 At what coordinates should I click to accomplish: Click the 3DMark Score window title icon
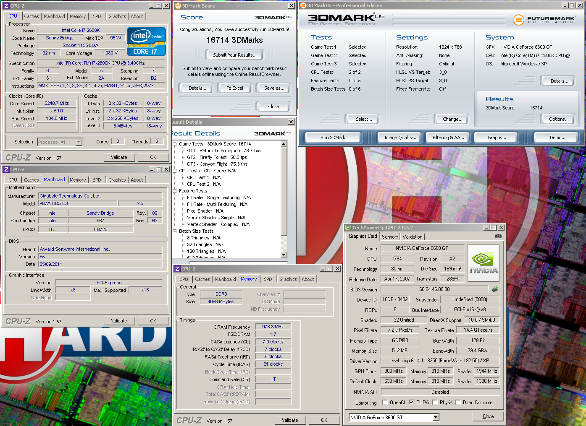[178, 6]
